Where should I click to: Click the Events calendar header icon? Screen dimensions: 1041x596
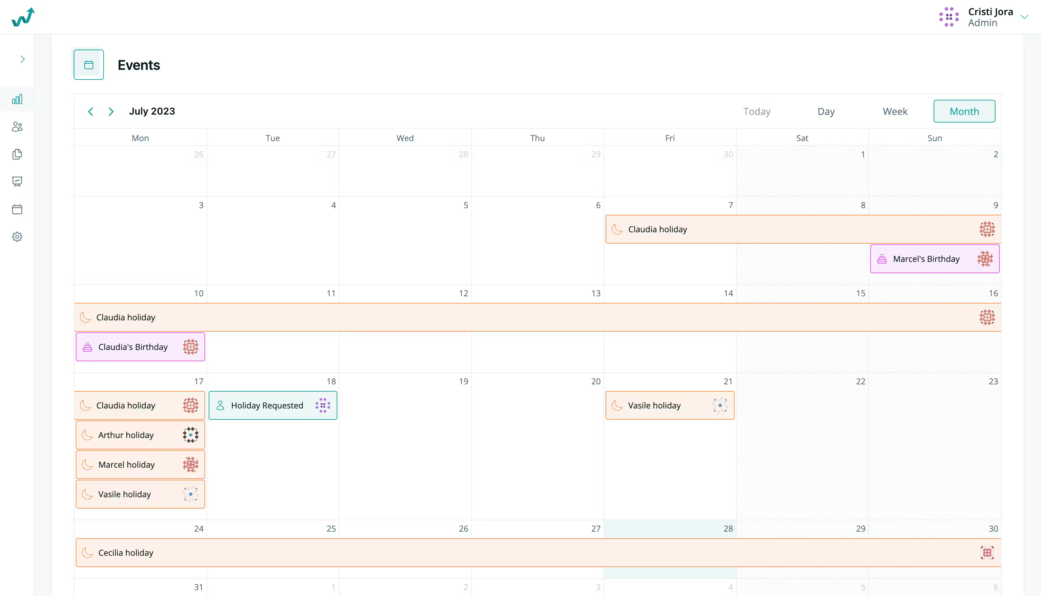pos(89,65)
